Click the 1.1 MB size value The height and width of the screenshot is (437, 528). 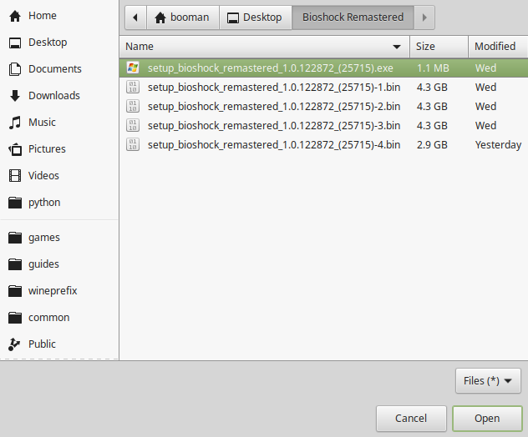point(433,68)
